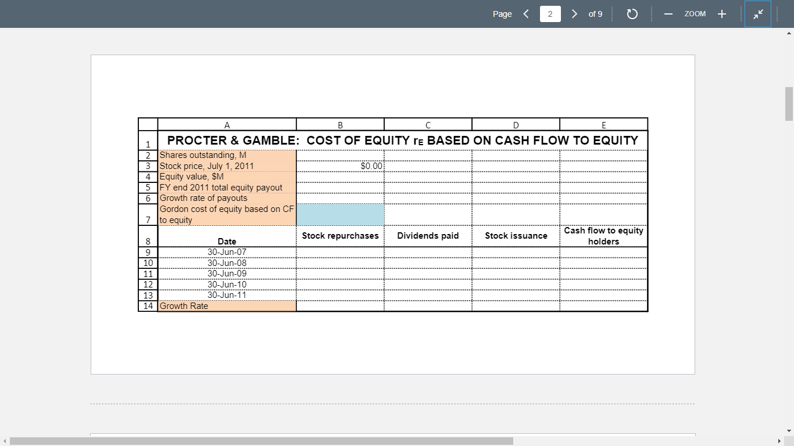The height and width of the screenshot is (446, 794).
Task: Navigate to the next page arrow
Action: pyautogui.click(x=574, y=13)
